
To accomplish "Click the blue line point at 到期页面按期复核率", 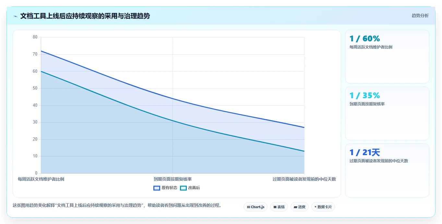I will pos(173,99).
